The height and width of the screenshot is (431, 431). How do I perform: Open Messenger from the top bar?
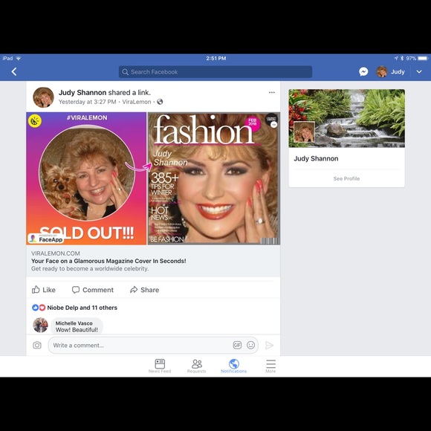[x=363, y=72]
